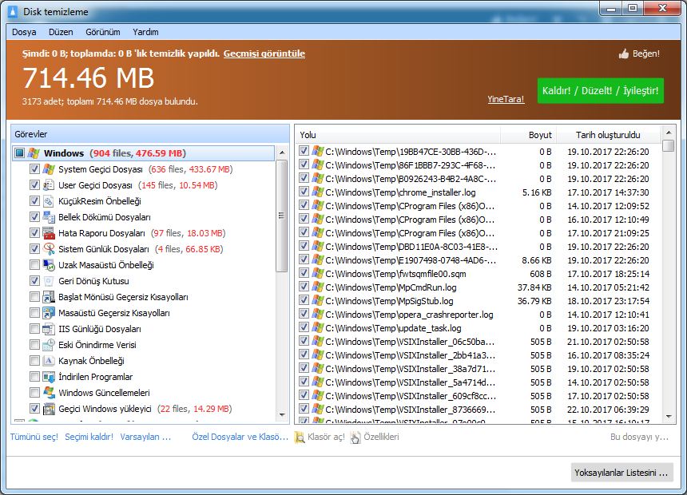Image resolution: width=687 pixels, height=495 pixels.
Task: Open the Geçmişi görüntüle link
Action: 264,53
